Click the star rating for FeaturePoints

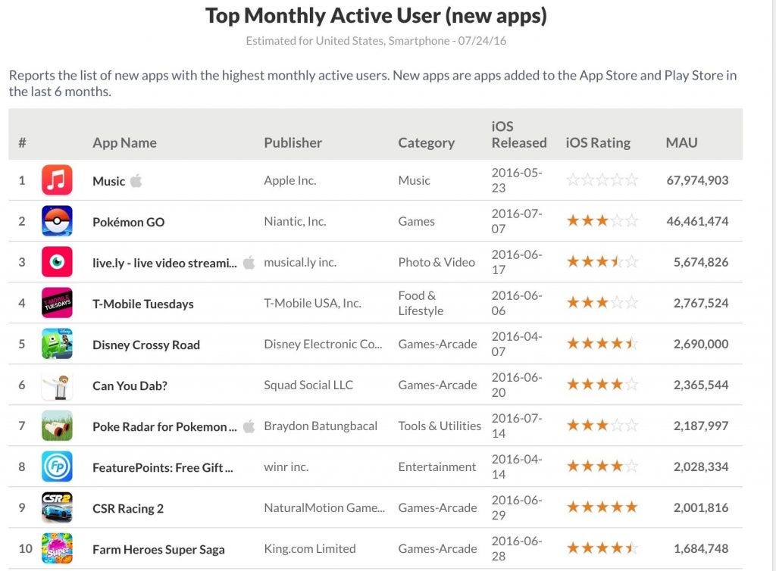pos(602,466)
